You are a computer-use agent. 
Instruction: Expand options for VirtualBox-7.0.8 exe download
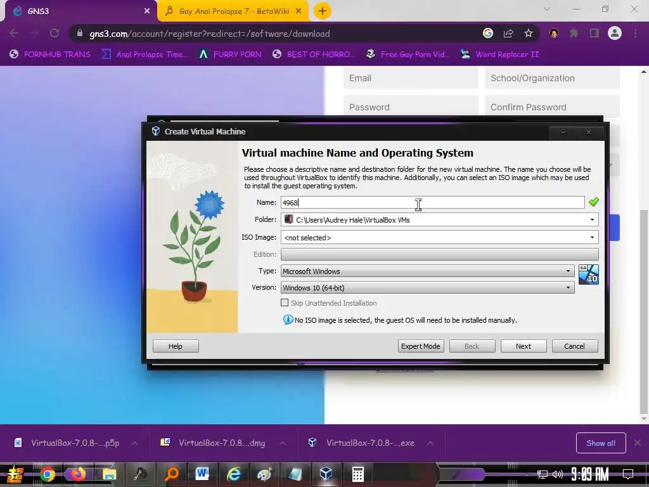pos(430,443)
